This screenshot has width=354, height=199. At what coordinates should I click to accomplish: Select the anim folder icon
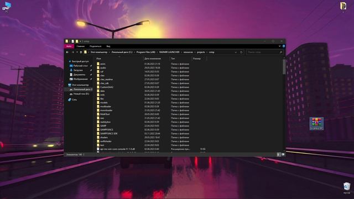98,64
